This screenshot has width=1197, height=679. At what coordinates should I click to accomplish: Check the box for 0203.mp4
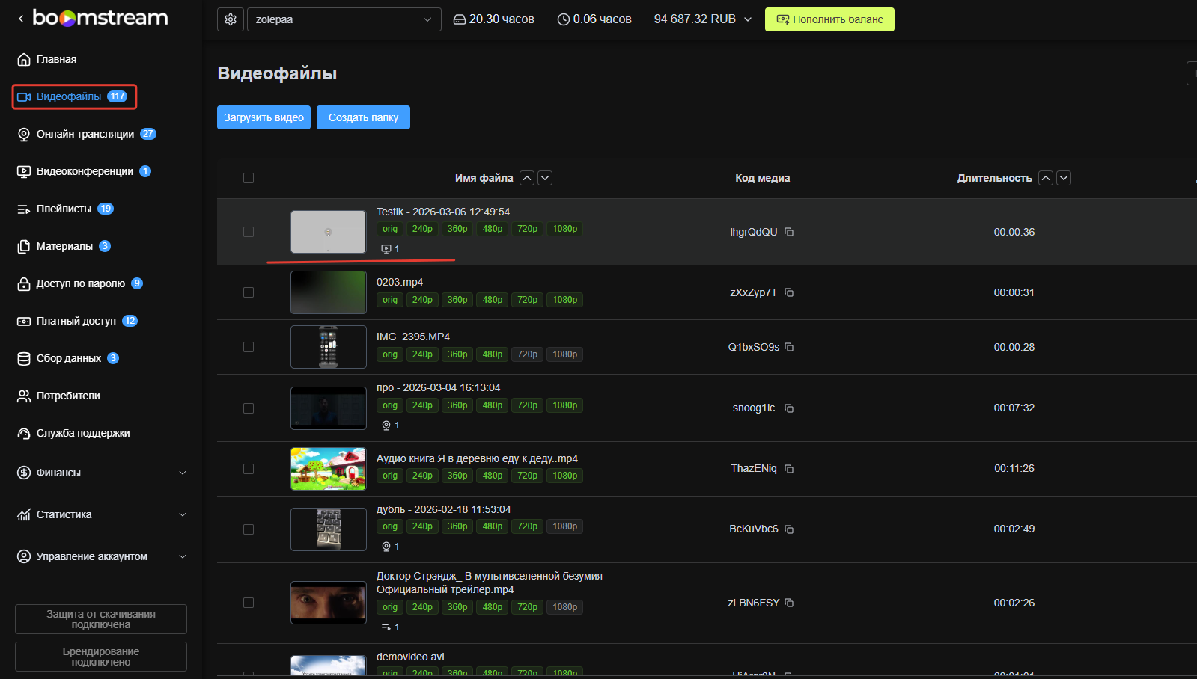(249, 292)
